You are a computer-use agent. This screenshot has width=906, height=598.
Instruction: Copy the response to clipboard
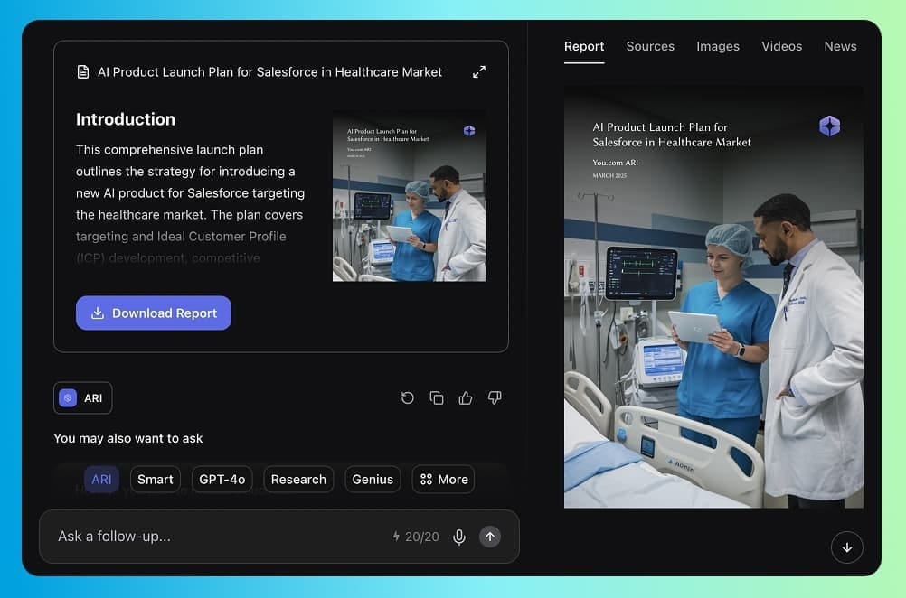(x=437, y=397)
